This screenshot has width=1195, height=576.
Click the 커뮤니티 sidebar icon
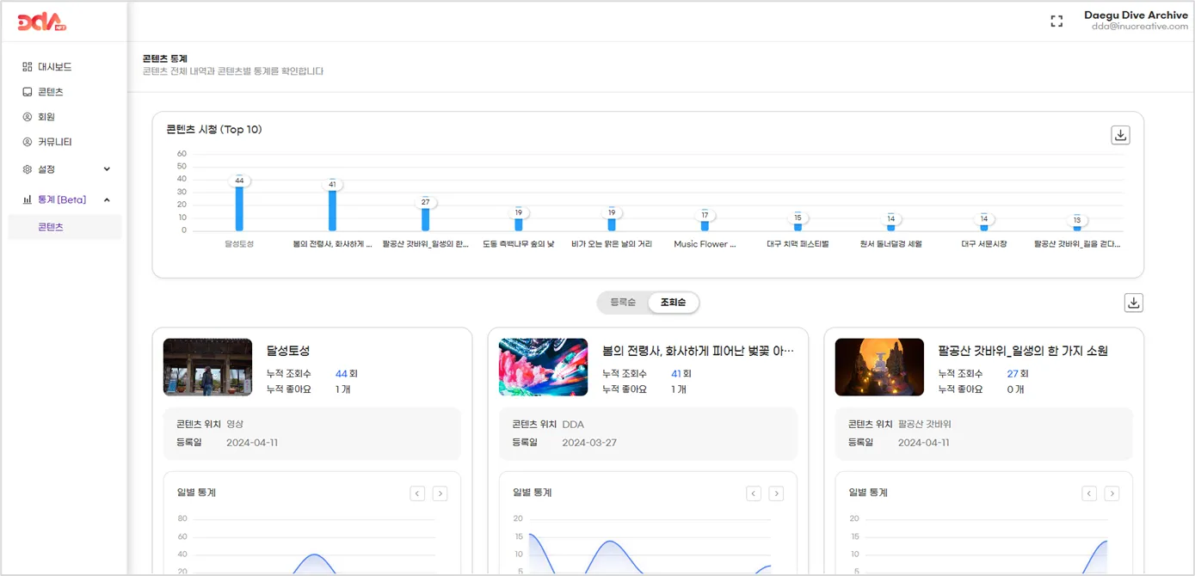27,141
